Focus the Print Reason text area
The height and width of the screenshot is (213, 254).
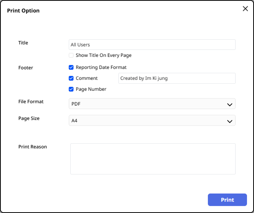(153, 159)
